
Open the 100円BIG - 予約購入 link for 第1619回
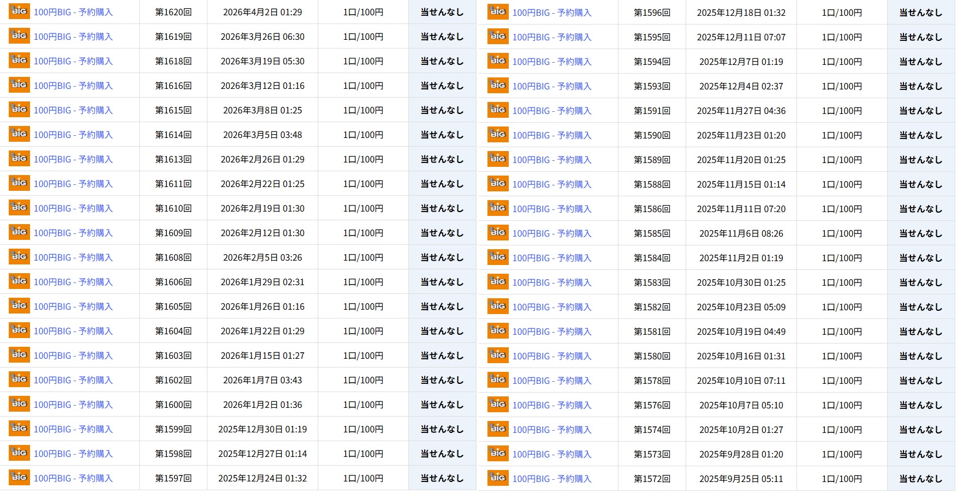73,37
